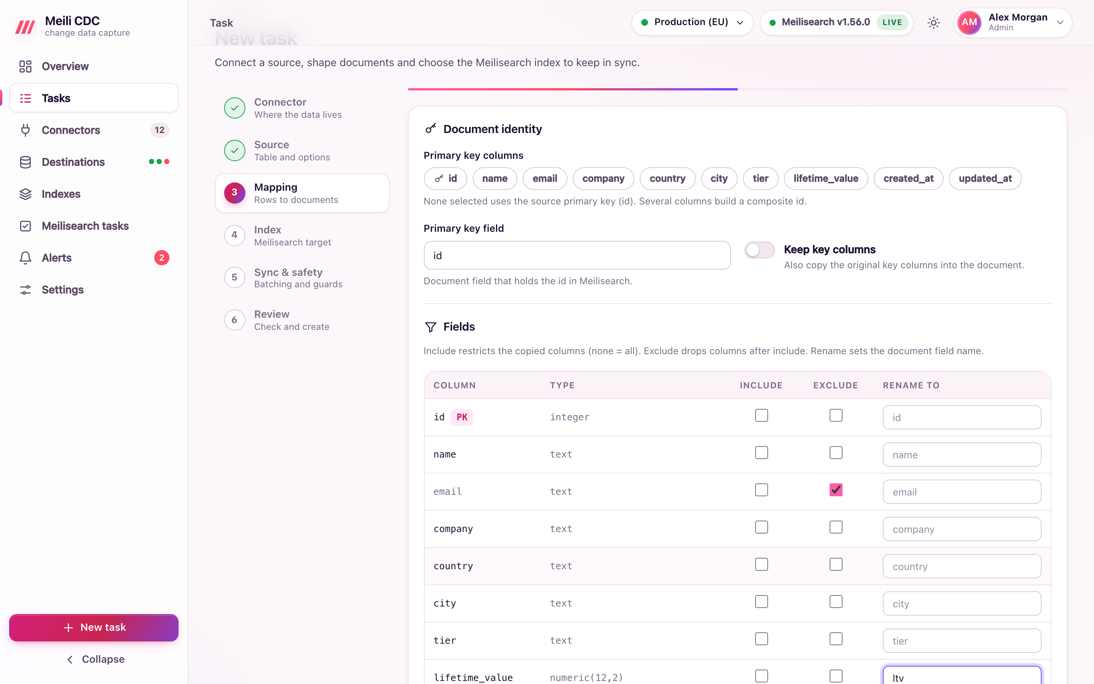Screen dimensions: 1094x684
Task: Click the Meilisearch v1.56.0 LIVE status pill
Action: (x=837, y=23)
